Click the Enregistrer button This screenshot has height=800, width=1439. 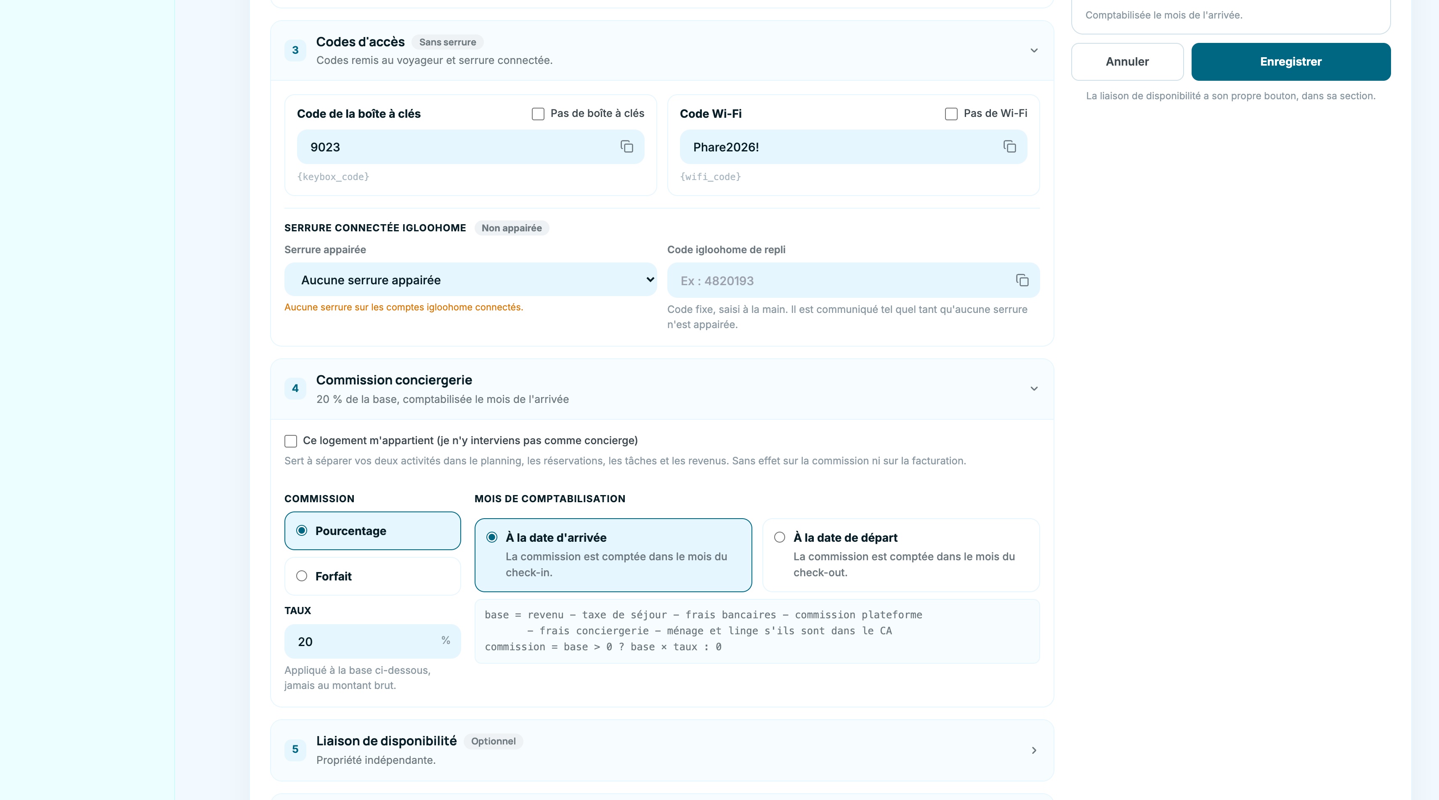pos(1291,61)
